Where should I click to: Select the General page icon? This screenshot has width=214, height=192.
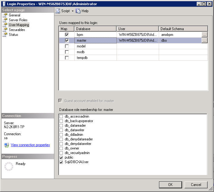point(5,15)
